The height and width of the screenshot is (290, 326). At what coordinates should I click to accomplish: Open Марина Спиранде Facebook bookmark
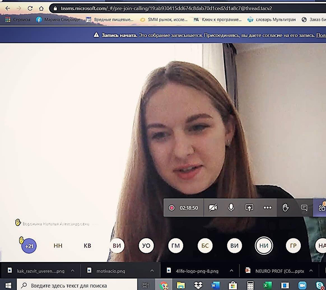(x=58, y=20)
